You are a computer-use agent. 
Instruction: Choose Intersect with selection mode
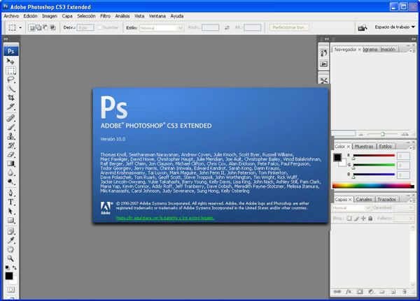click(x=52, y=27)
